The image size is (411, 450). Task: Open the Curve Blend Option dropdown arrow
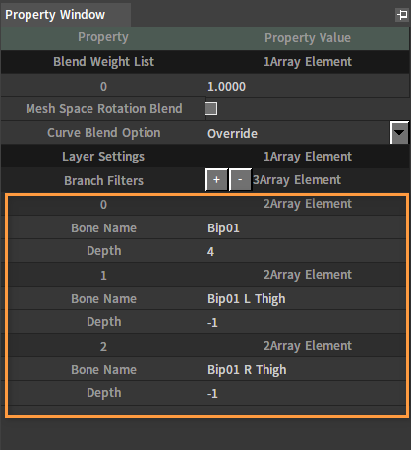(399, 133)
